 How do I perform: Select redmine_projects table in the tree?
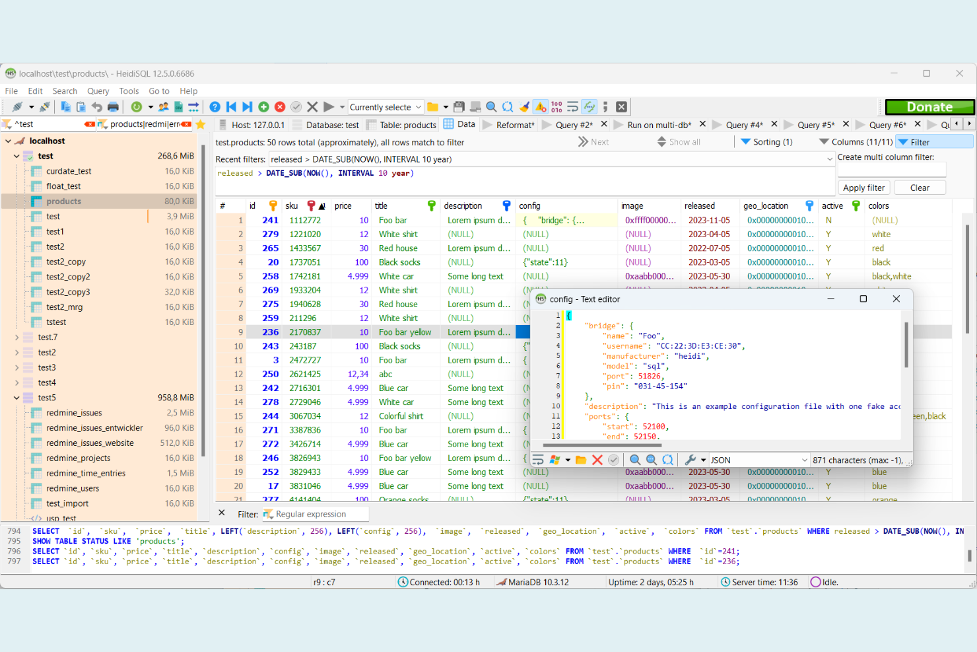[x=78, y=458]
